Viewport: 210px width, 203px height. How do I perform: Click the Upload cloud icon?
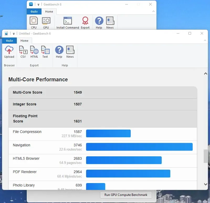[x=9, y=50]
